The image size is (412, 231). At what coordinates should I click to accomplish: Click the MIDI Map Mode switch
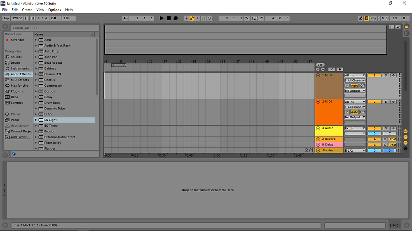point(385,18)
